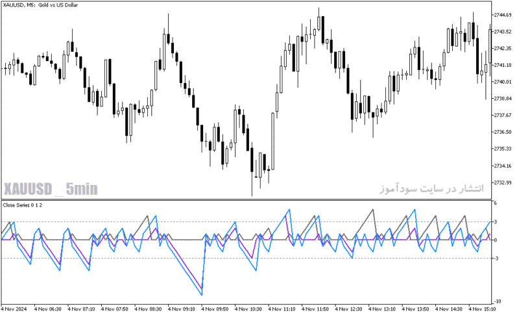Click the 4 Nov 2024 date label
519x315 pixels.
(x=14, y=309)
